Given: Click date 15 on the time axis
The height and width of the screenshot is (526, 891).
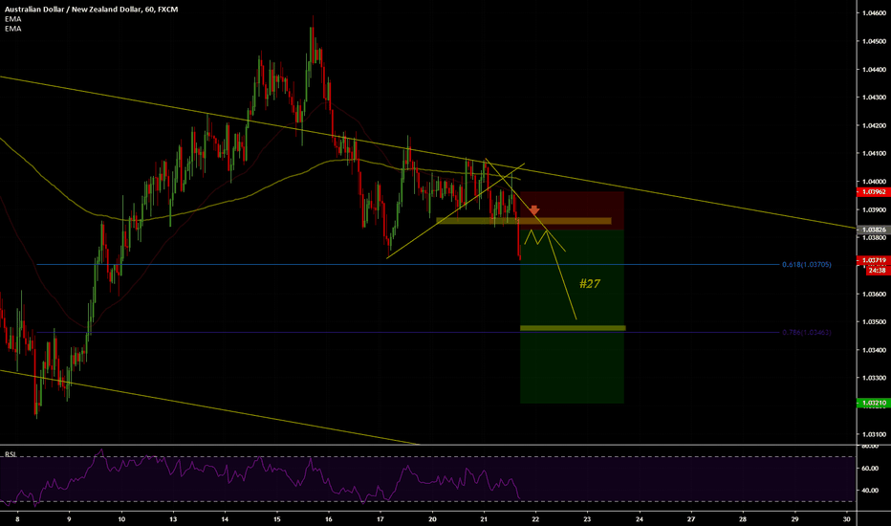Looking at the screenshot, I should click(x=276, y=517).
